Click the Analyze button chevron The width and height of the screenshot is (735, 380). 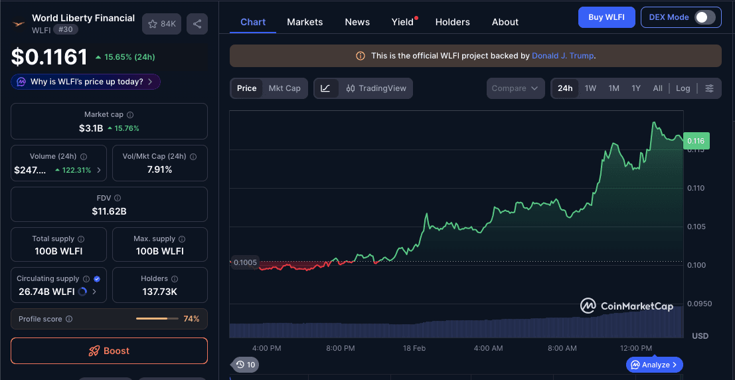[x=675, y=365]
